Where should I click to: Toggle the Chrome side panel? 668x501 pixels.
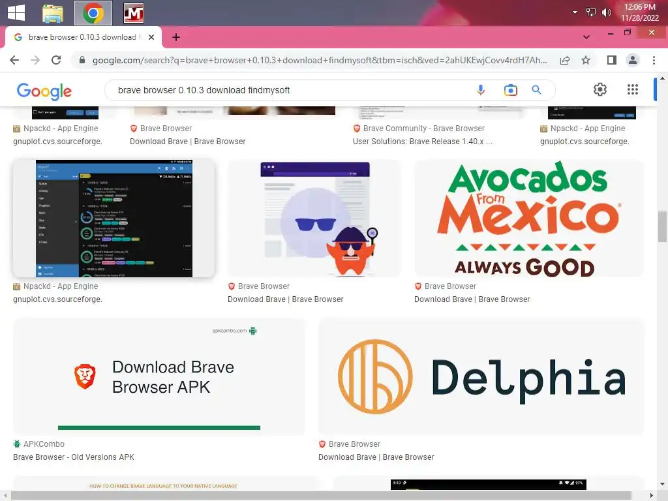pos(612,60)
